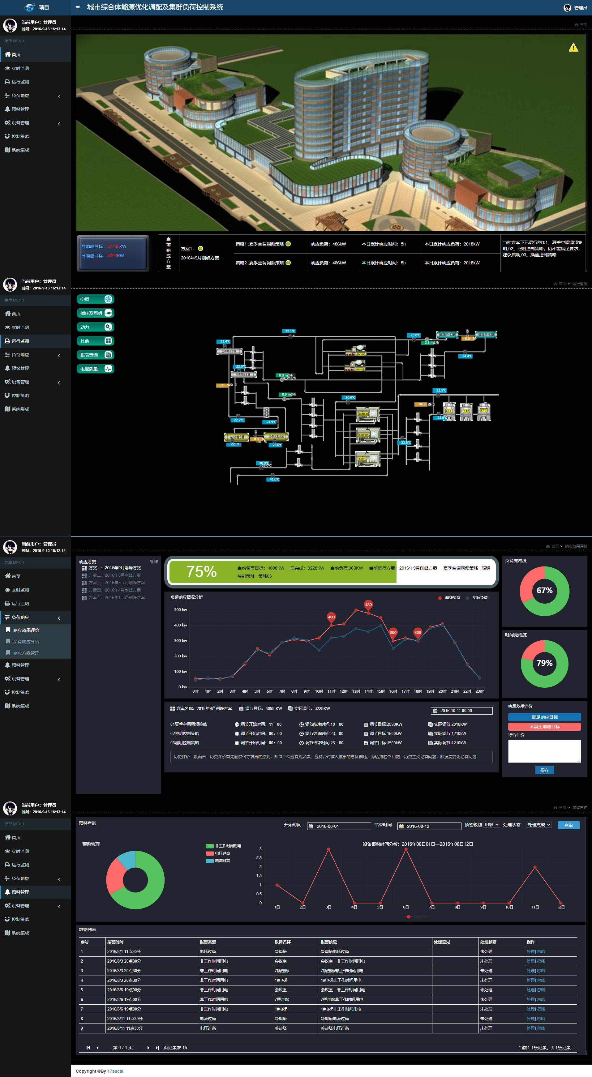Select the 插座及照明 monitoring button

(95, 313)
